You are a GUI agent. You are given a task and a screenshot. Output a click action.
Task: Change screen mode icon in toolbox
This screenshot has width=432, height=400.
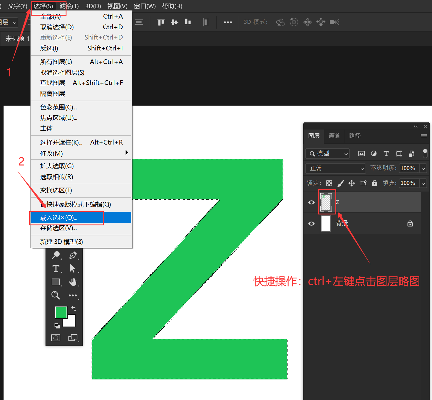73,338
